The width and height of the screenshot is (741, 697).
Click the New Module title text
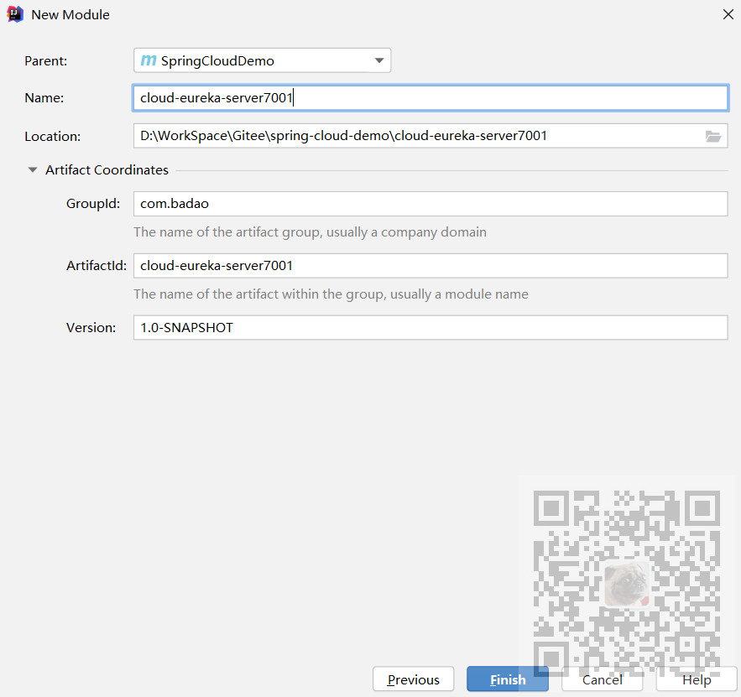coord(70,15)
